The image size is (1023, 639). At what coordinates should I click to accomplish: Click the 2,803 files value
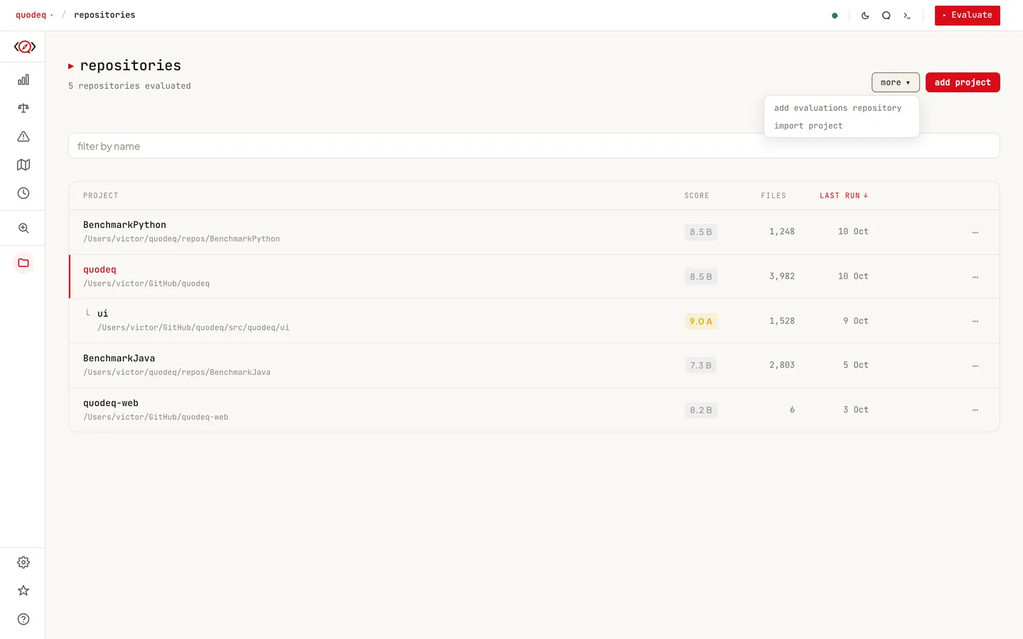click(782, 365)
